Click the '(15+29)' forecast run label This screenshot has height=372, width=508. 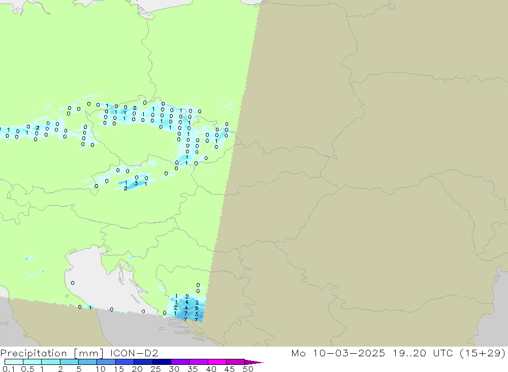coord(483,353)
